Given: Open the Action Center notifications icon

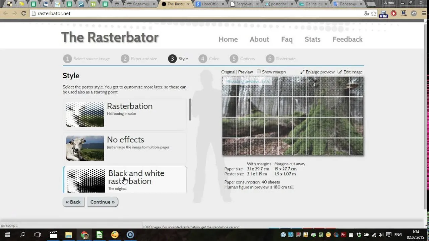Looking at the screenshot, I should [389, 235].
